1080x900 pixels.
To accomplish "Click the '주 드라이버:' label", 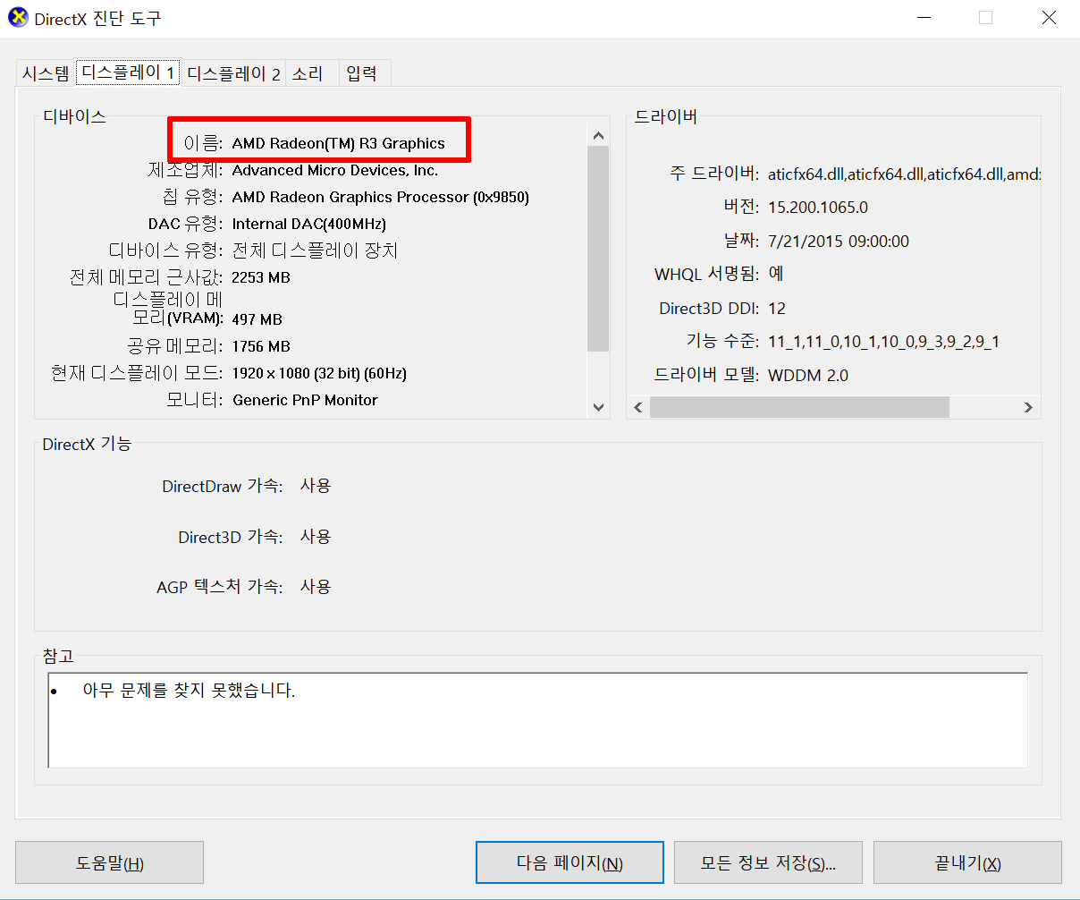I will pos(714,174).
